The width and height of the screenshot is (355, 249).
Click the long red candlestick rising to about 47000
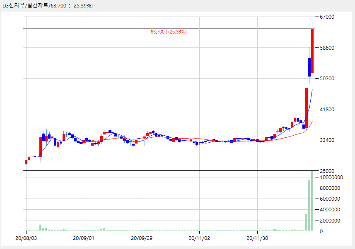click(x=307, y=108)
